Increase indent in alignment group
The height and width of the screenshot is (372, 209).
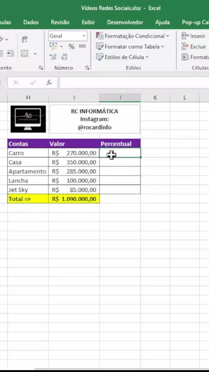pyautogui.click(x=10, y=54)
